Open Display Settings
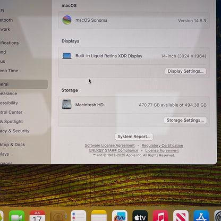The image size is (221, 221). click(x=185, y=71)
